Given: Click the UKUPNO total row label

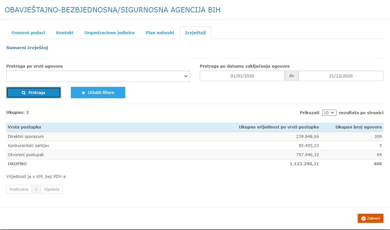Looking at the screenshot, I should point(17,164).
